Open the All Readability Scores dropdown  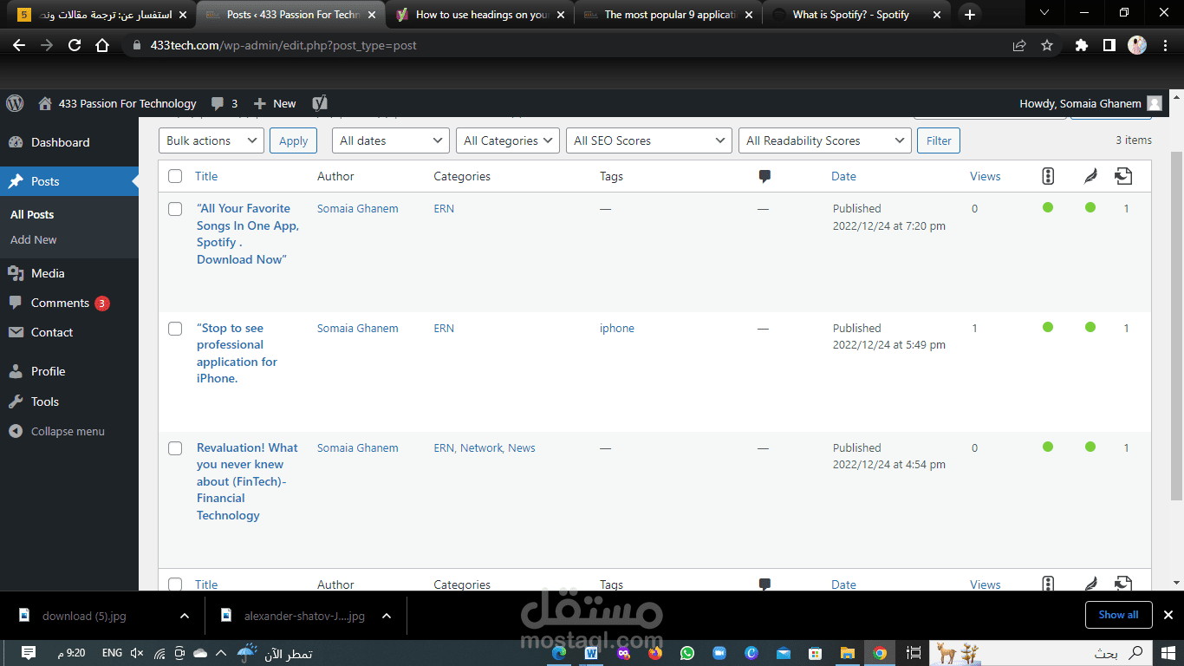(x=825, y=140)
